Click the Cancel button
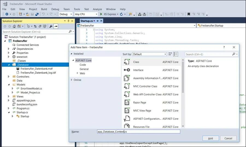This screenshot has width=246, height=147. (x=228, y=138)
